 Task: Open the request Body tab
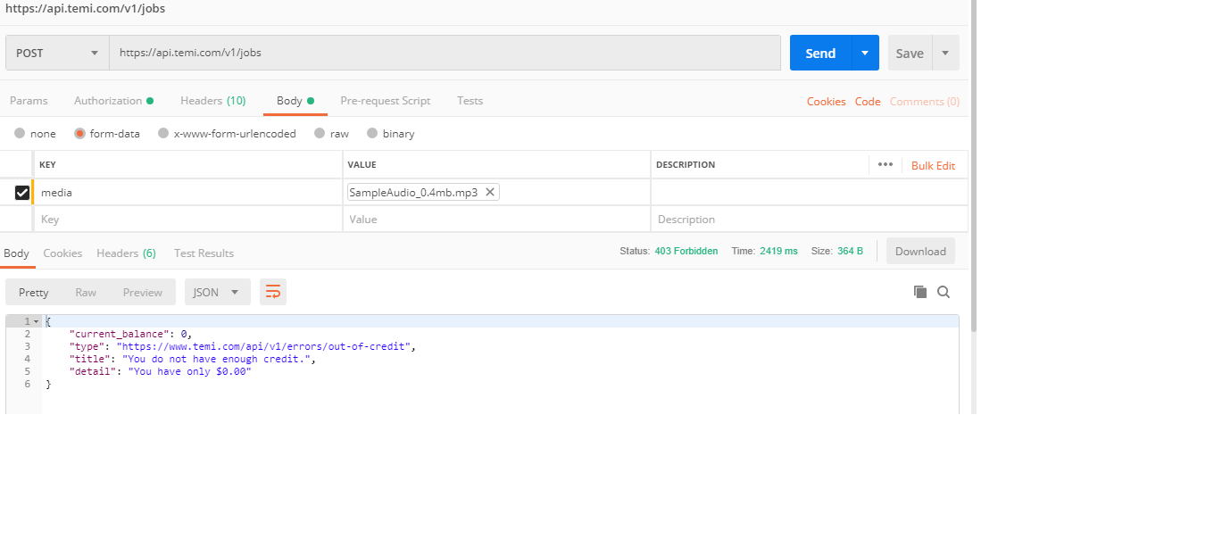tap(295, 101)
